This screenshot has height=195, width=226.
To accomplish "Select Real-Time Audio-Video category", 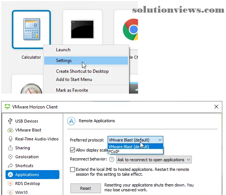I will 32,139.
